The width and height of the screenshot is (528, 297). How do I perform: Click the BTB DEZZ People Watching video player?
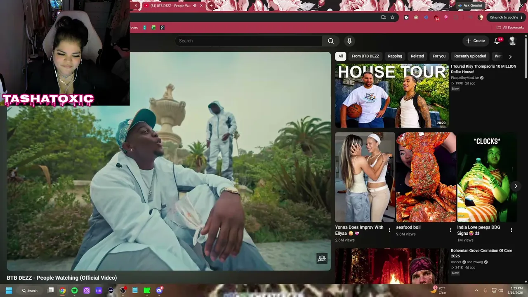coord(169,161)
